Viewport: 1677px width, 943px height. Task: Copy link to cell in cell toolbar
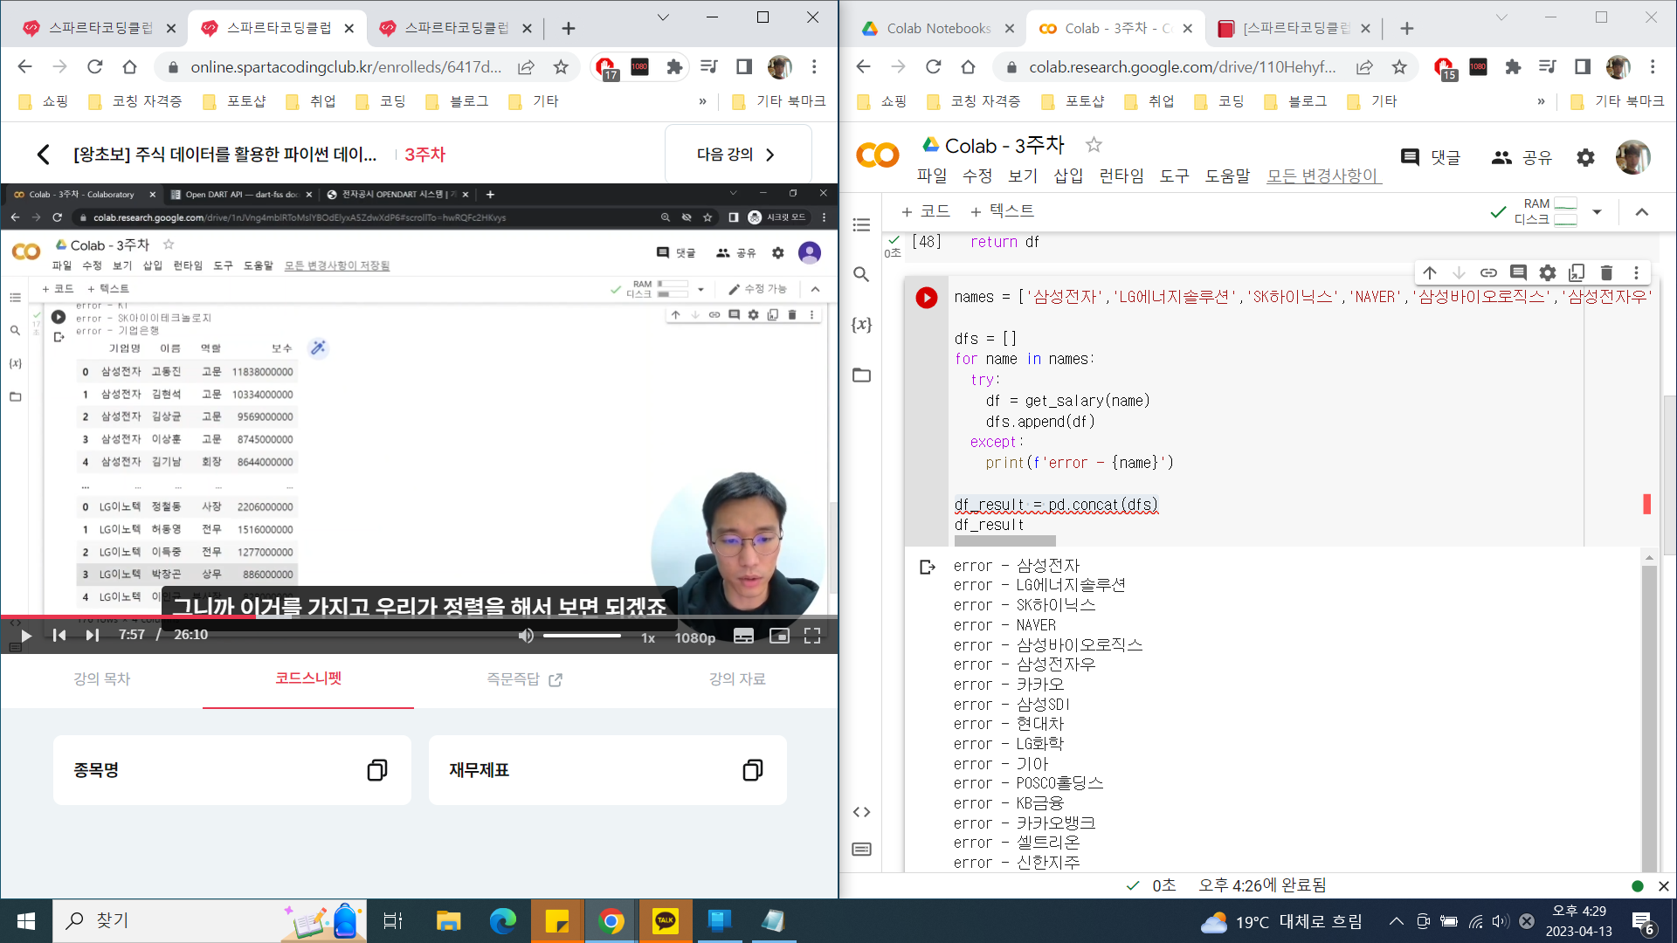(1488, 272)
